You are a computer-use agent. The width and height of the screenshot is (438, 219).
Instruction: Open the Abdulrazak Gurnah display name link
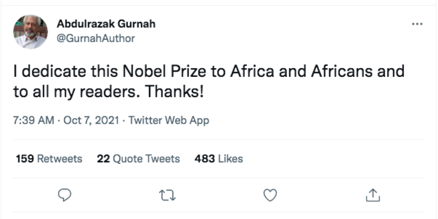click(106, 24)
